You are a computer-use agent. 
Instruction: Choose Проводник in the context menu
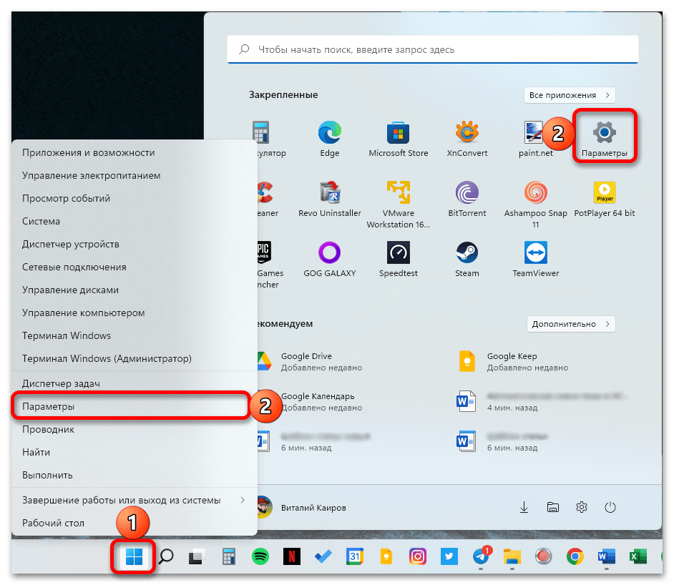(x=134, y=429)
